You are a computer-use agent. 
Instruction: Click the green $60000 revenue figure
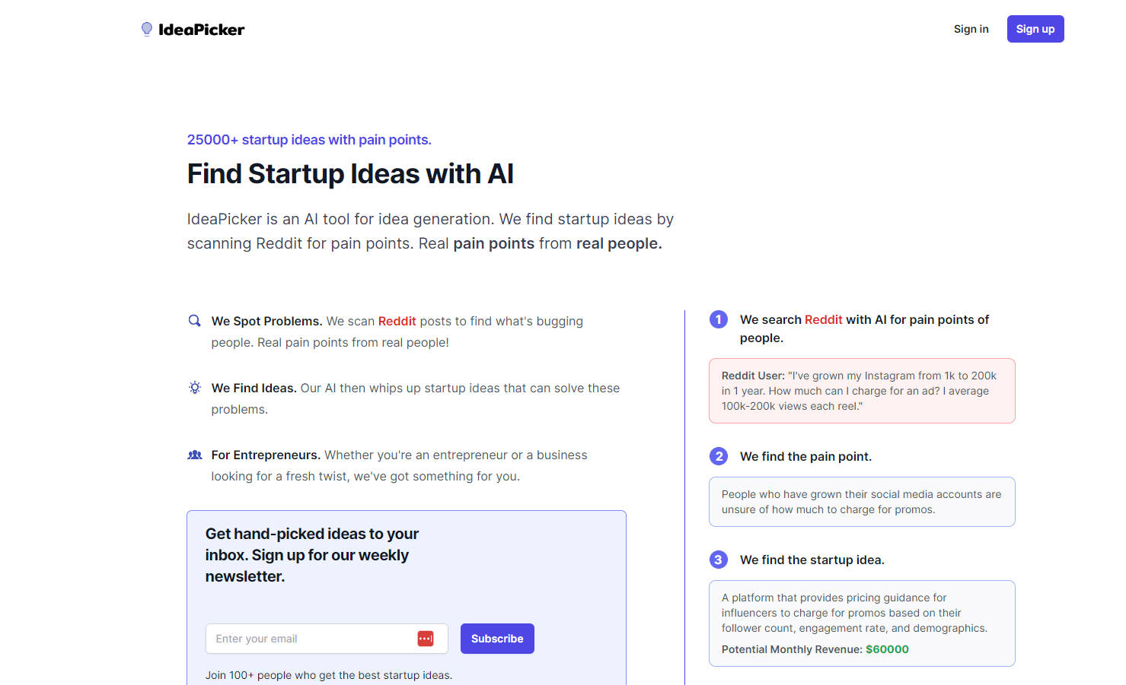point(887,649)
